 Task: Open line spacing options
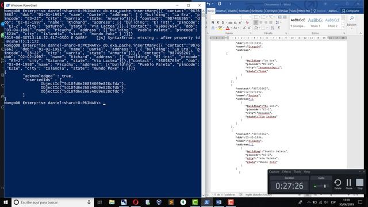coord(278,22)
